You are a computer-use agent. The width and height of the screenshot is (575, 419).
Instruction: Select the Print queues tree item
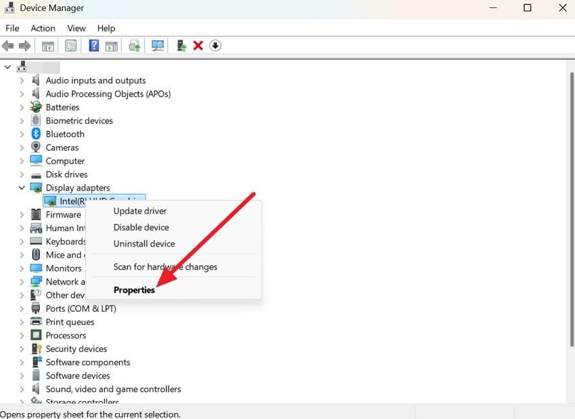point(70,322)
